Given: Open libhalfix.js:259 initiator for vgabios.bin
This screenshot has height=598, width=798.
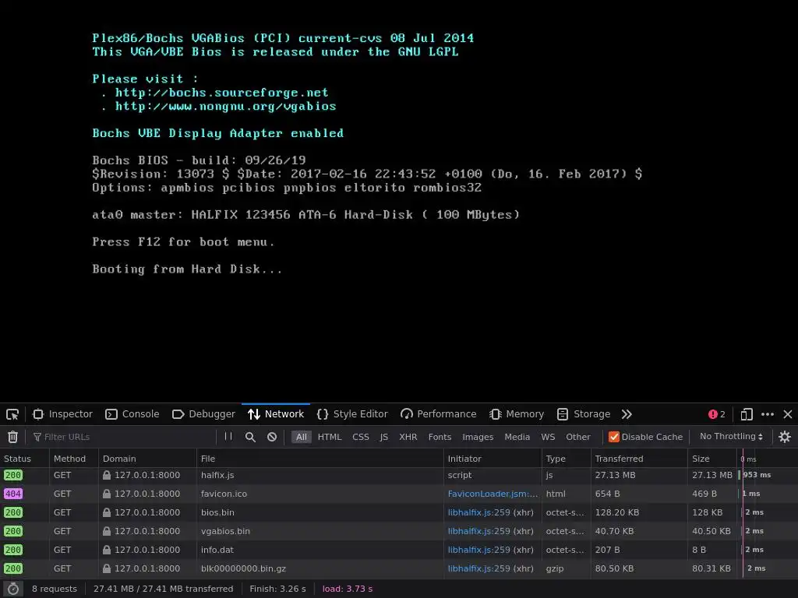Looking at the screenshot, I should coord(479,531).
